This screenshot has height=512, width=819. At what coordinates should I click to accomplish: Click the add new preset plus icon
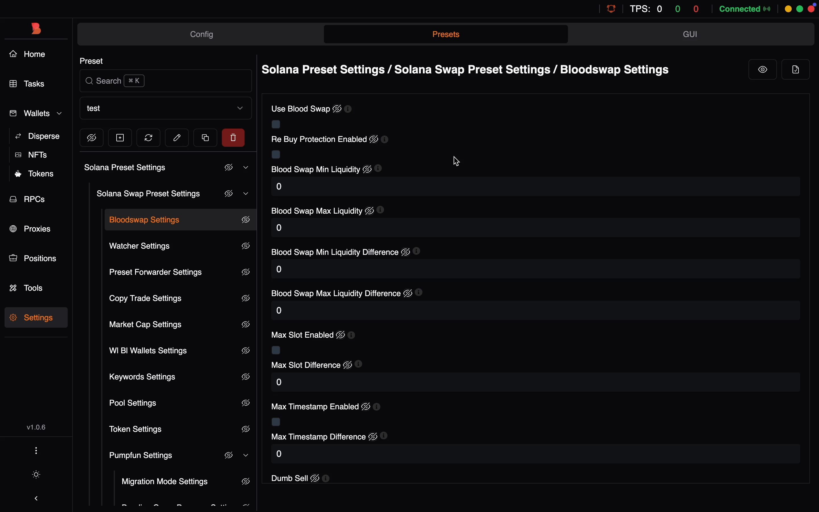[x=120, y=137]
